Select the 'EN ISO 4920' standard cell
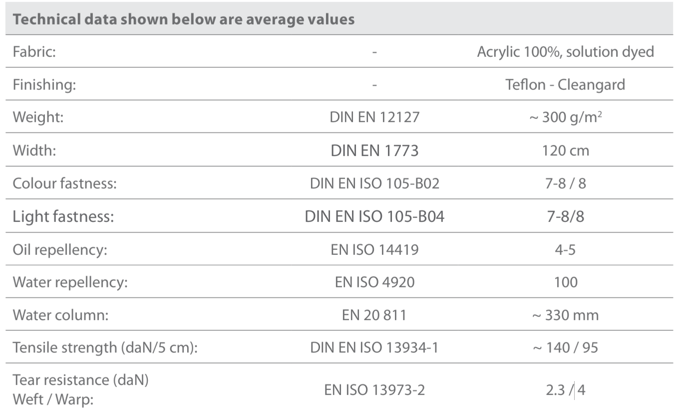Viewport: 677px width, 412px height. [x=374, y=282]
